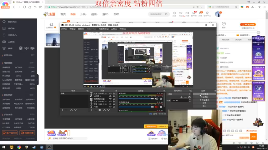The width and height of the screenshot is (268, 150).
Task: Click 退出 button in OBS controls
Action: click(204, 106)
